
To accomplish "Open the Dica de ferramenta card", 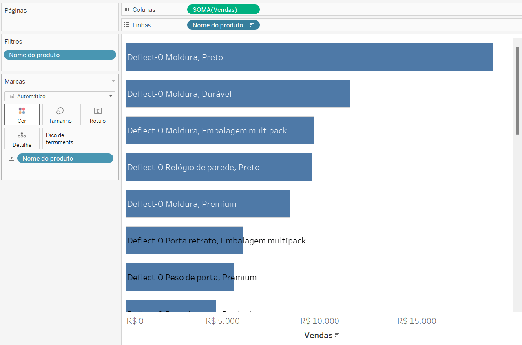I will click(x=60, y=139).
